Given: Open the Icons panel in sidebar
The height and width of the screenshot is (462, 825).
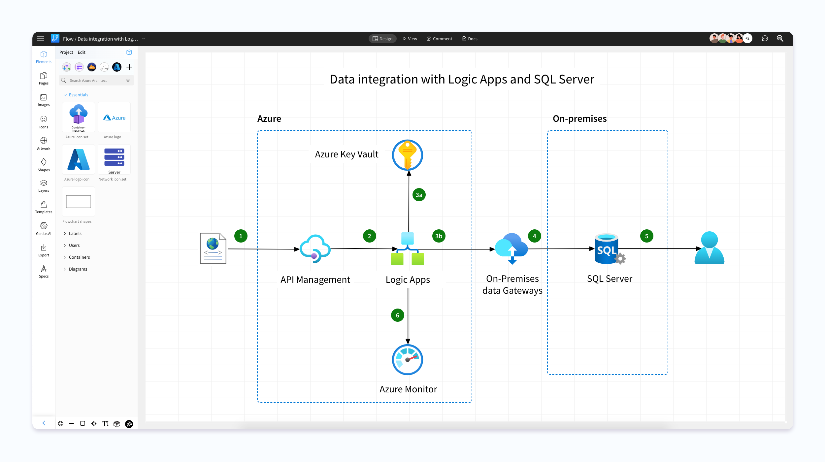Looking at the screenshot, I should [44, 122].
